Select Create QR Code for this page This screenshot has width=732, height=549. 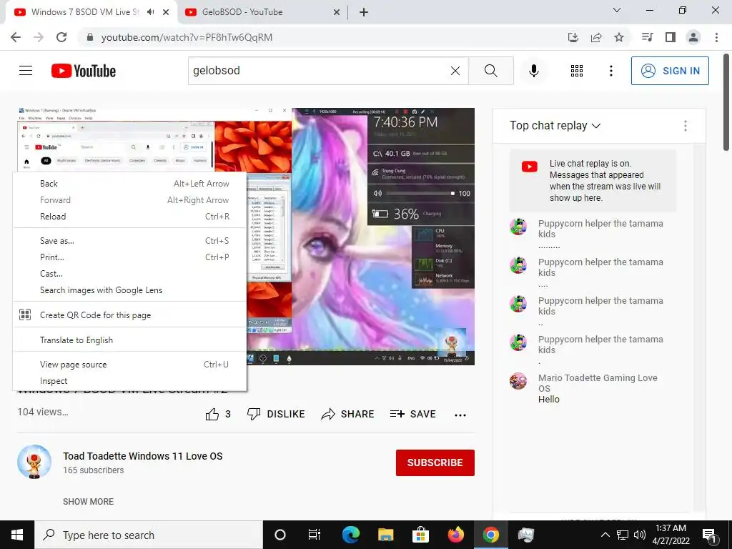click(x=130, y=315)
